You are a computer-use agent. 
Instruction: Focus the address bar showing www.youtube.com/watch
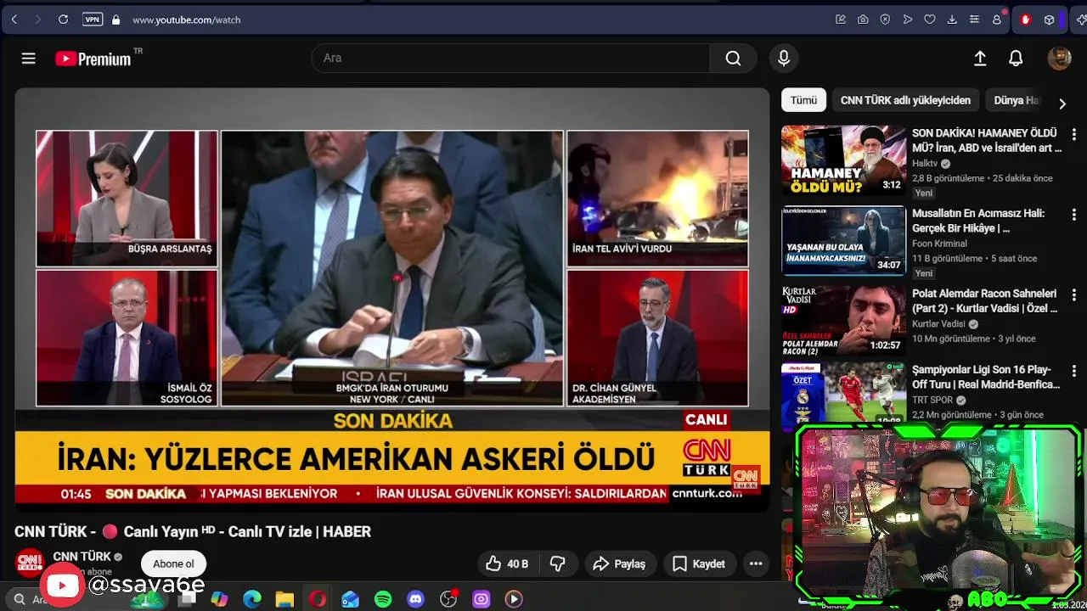point(187,20)
